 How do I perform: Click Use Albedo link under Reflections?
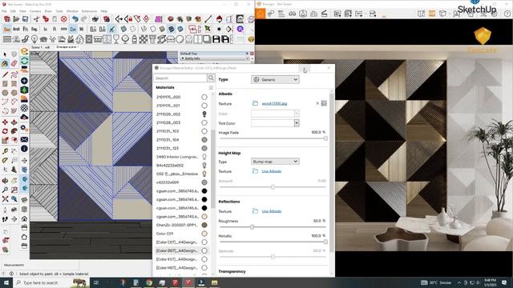pyautogui.click(x=272, y=211)
